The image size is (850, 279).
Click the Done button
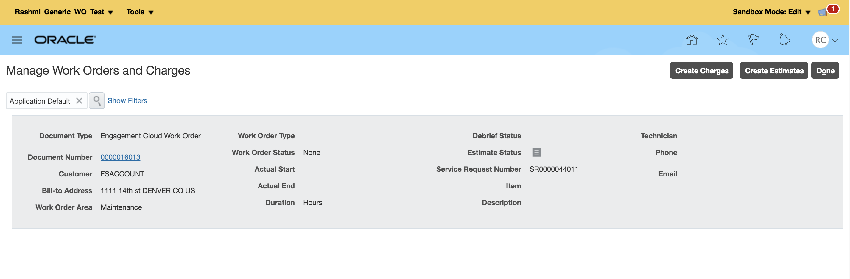(825, 70)
